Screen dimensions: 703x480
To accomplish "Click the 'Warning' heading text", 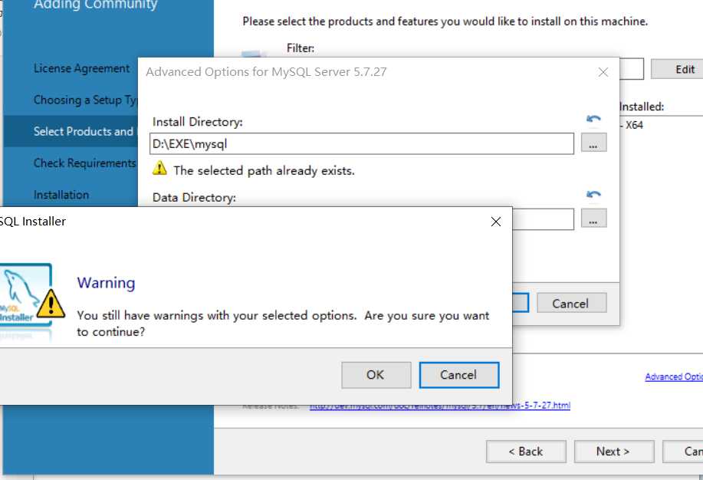I will click(107, 283).
